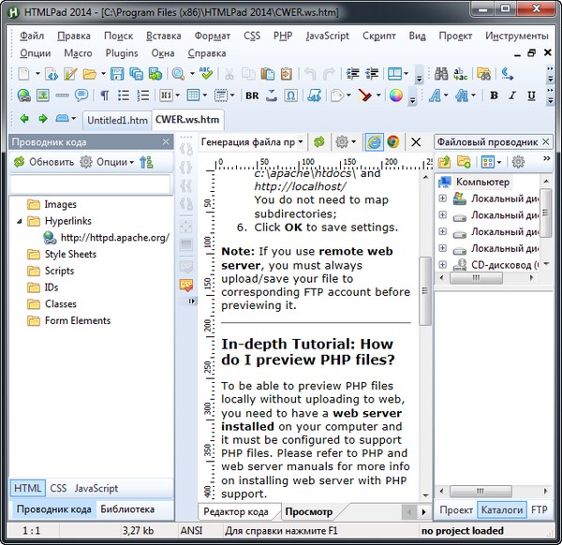
Task: Open the Опции dropdown in code explorer
Action: (x=106, y=162)
